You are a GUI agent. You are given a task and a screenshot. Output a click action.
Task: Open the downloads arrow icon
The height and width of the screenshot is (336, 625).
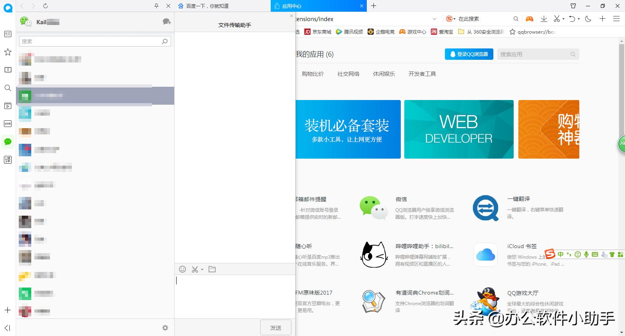tap(543, 19)
